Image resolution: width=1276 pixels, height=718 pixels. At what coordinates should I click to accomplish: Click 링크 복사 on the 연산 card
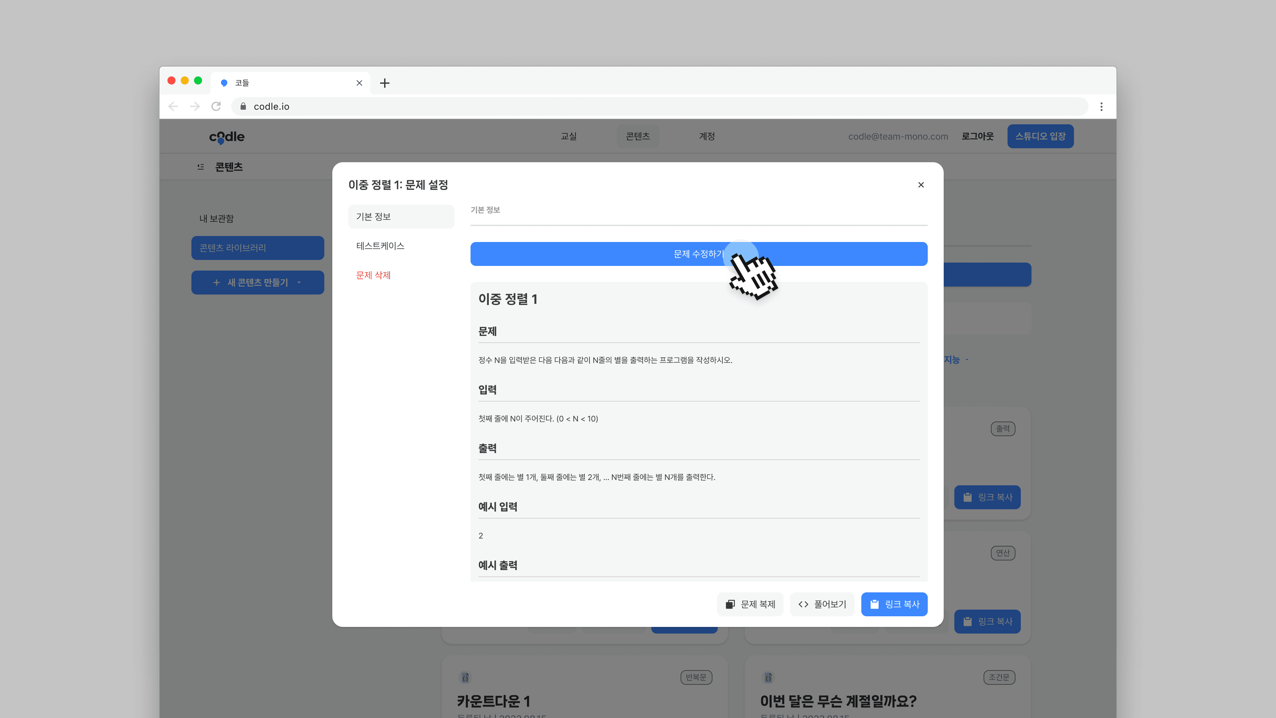pyautogui.click(x=987, y=621)
